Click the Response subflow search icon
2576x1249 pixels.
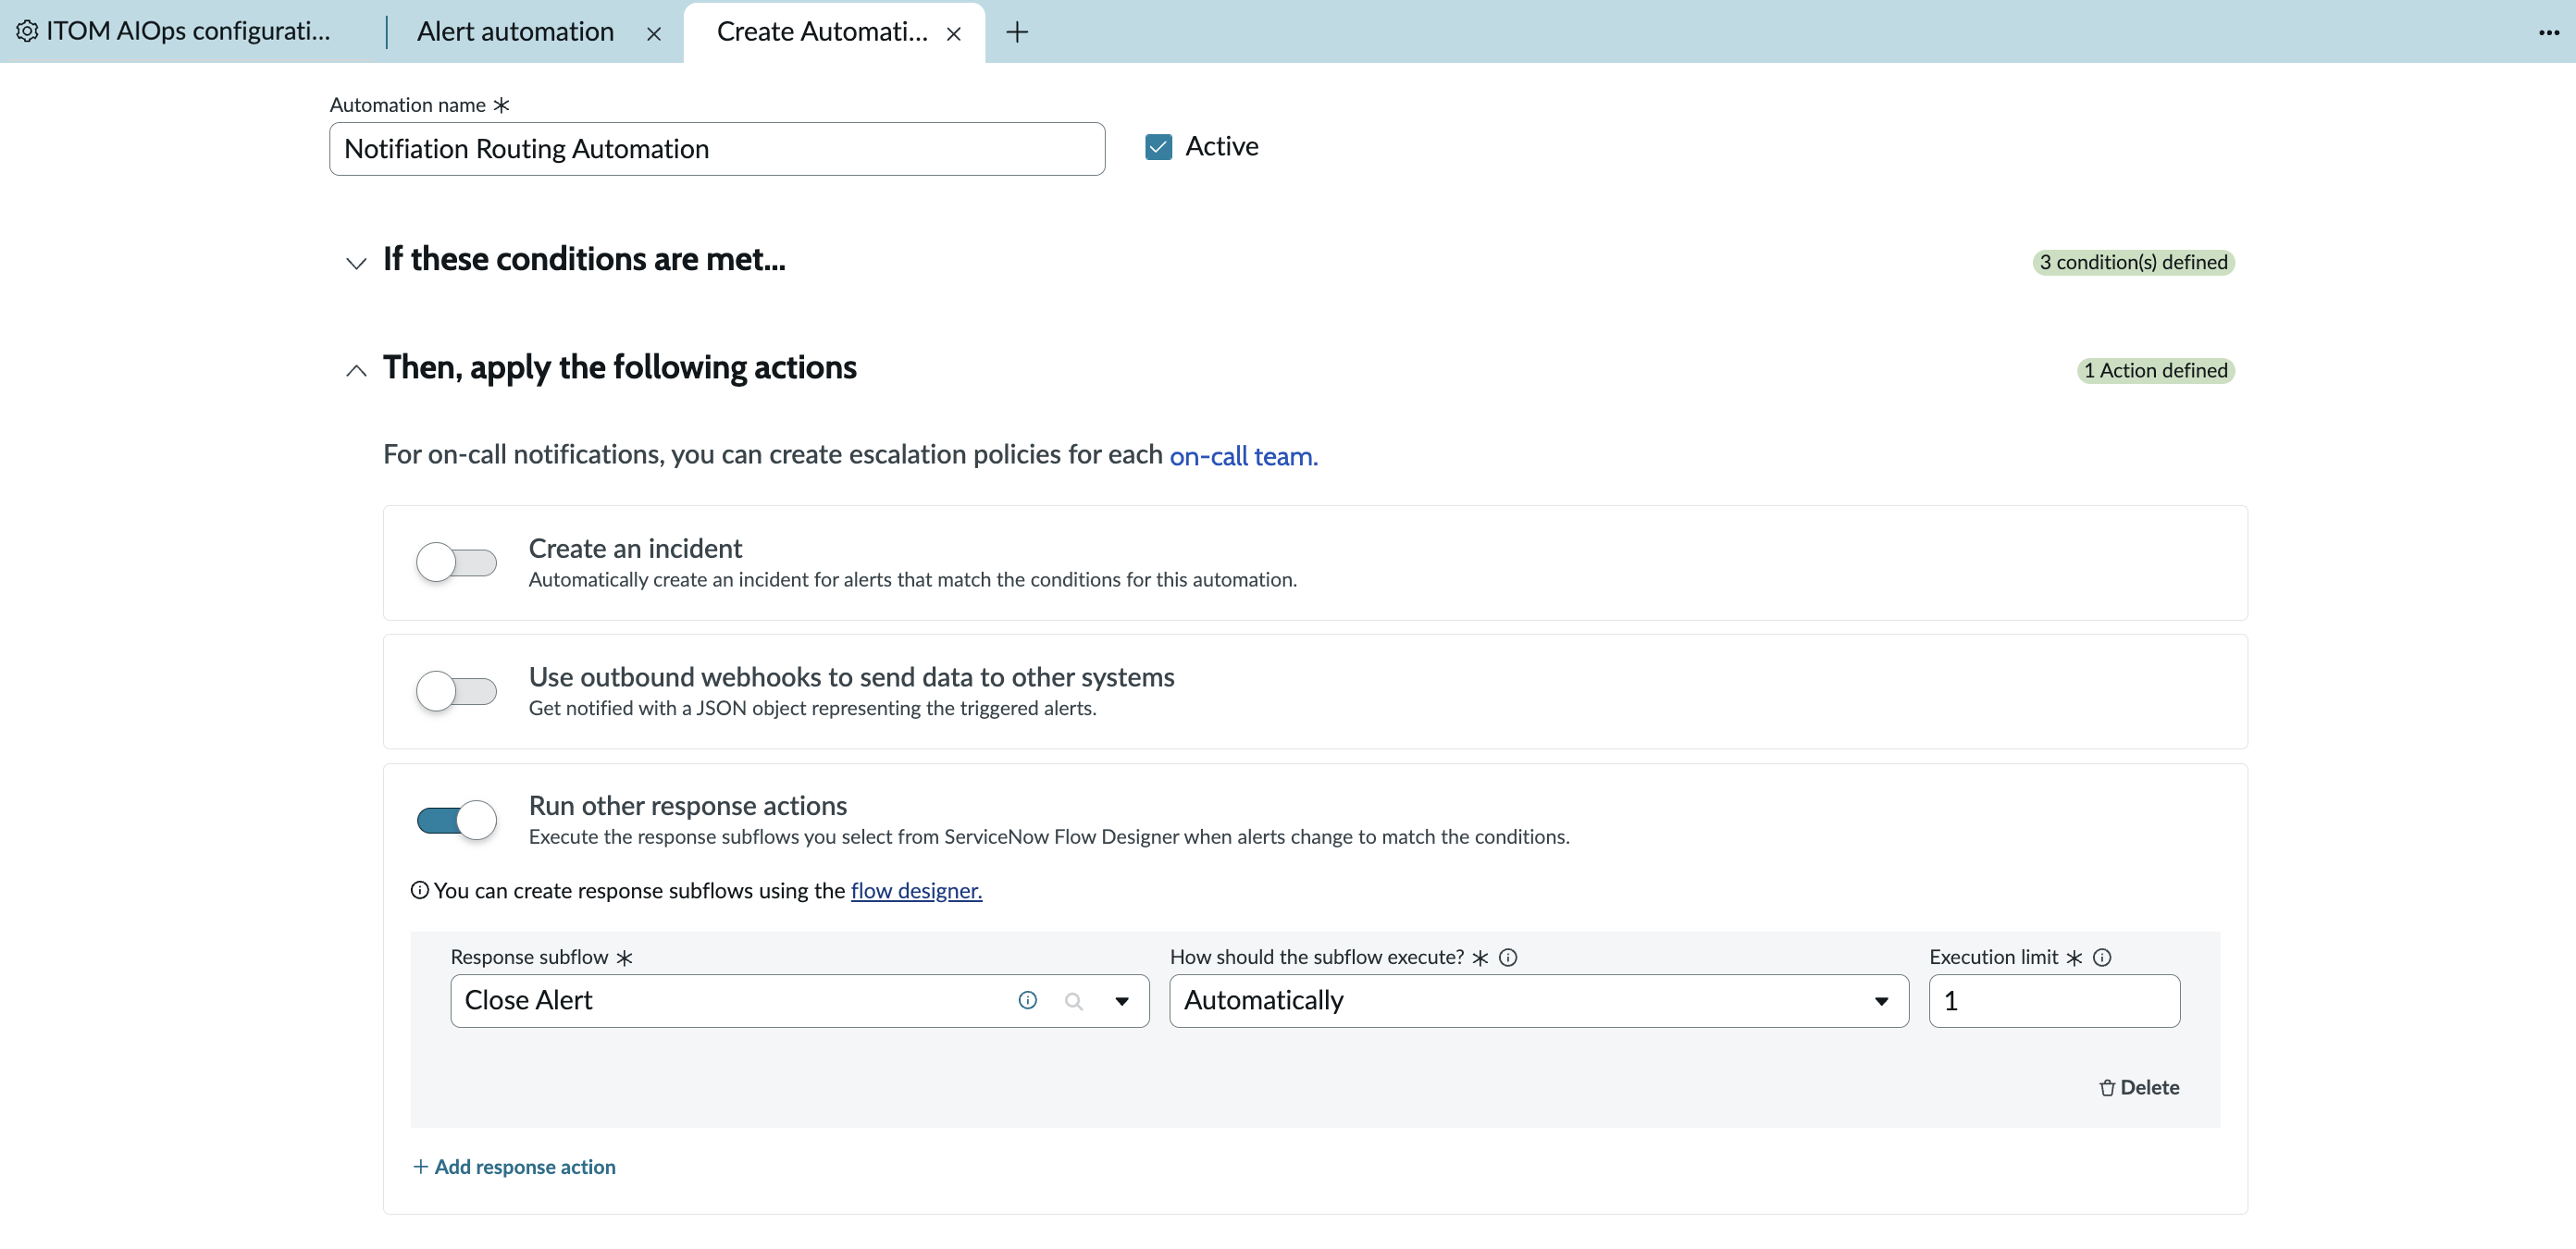1074,1001
